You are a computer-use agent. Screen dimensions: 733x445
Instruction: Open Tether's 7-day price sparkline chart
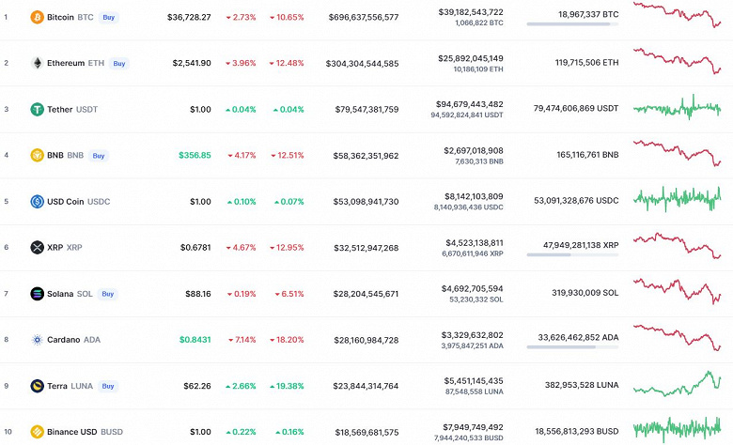tap(677, 108)
